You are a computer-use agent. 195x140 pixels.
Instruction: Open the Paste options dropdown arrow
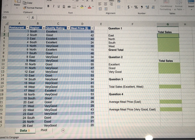[17, 8]
